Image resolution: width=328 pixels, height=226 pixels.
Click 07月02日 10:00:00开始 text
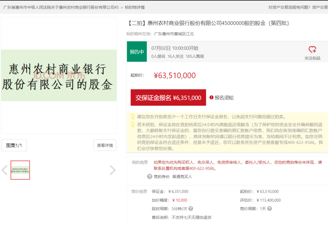pos(175,48)
